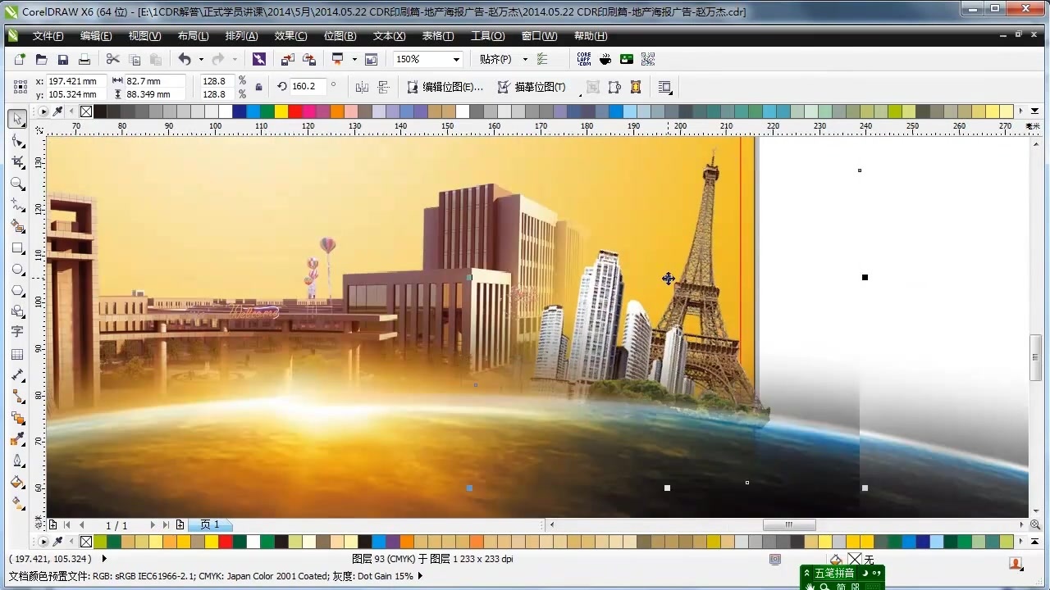1050x590 pixels.
Task: Select the Zoom tool magnifier
Action: coord(17,184)
